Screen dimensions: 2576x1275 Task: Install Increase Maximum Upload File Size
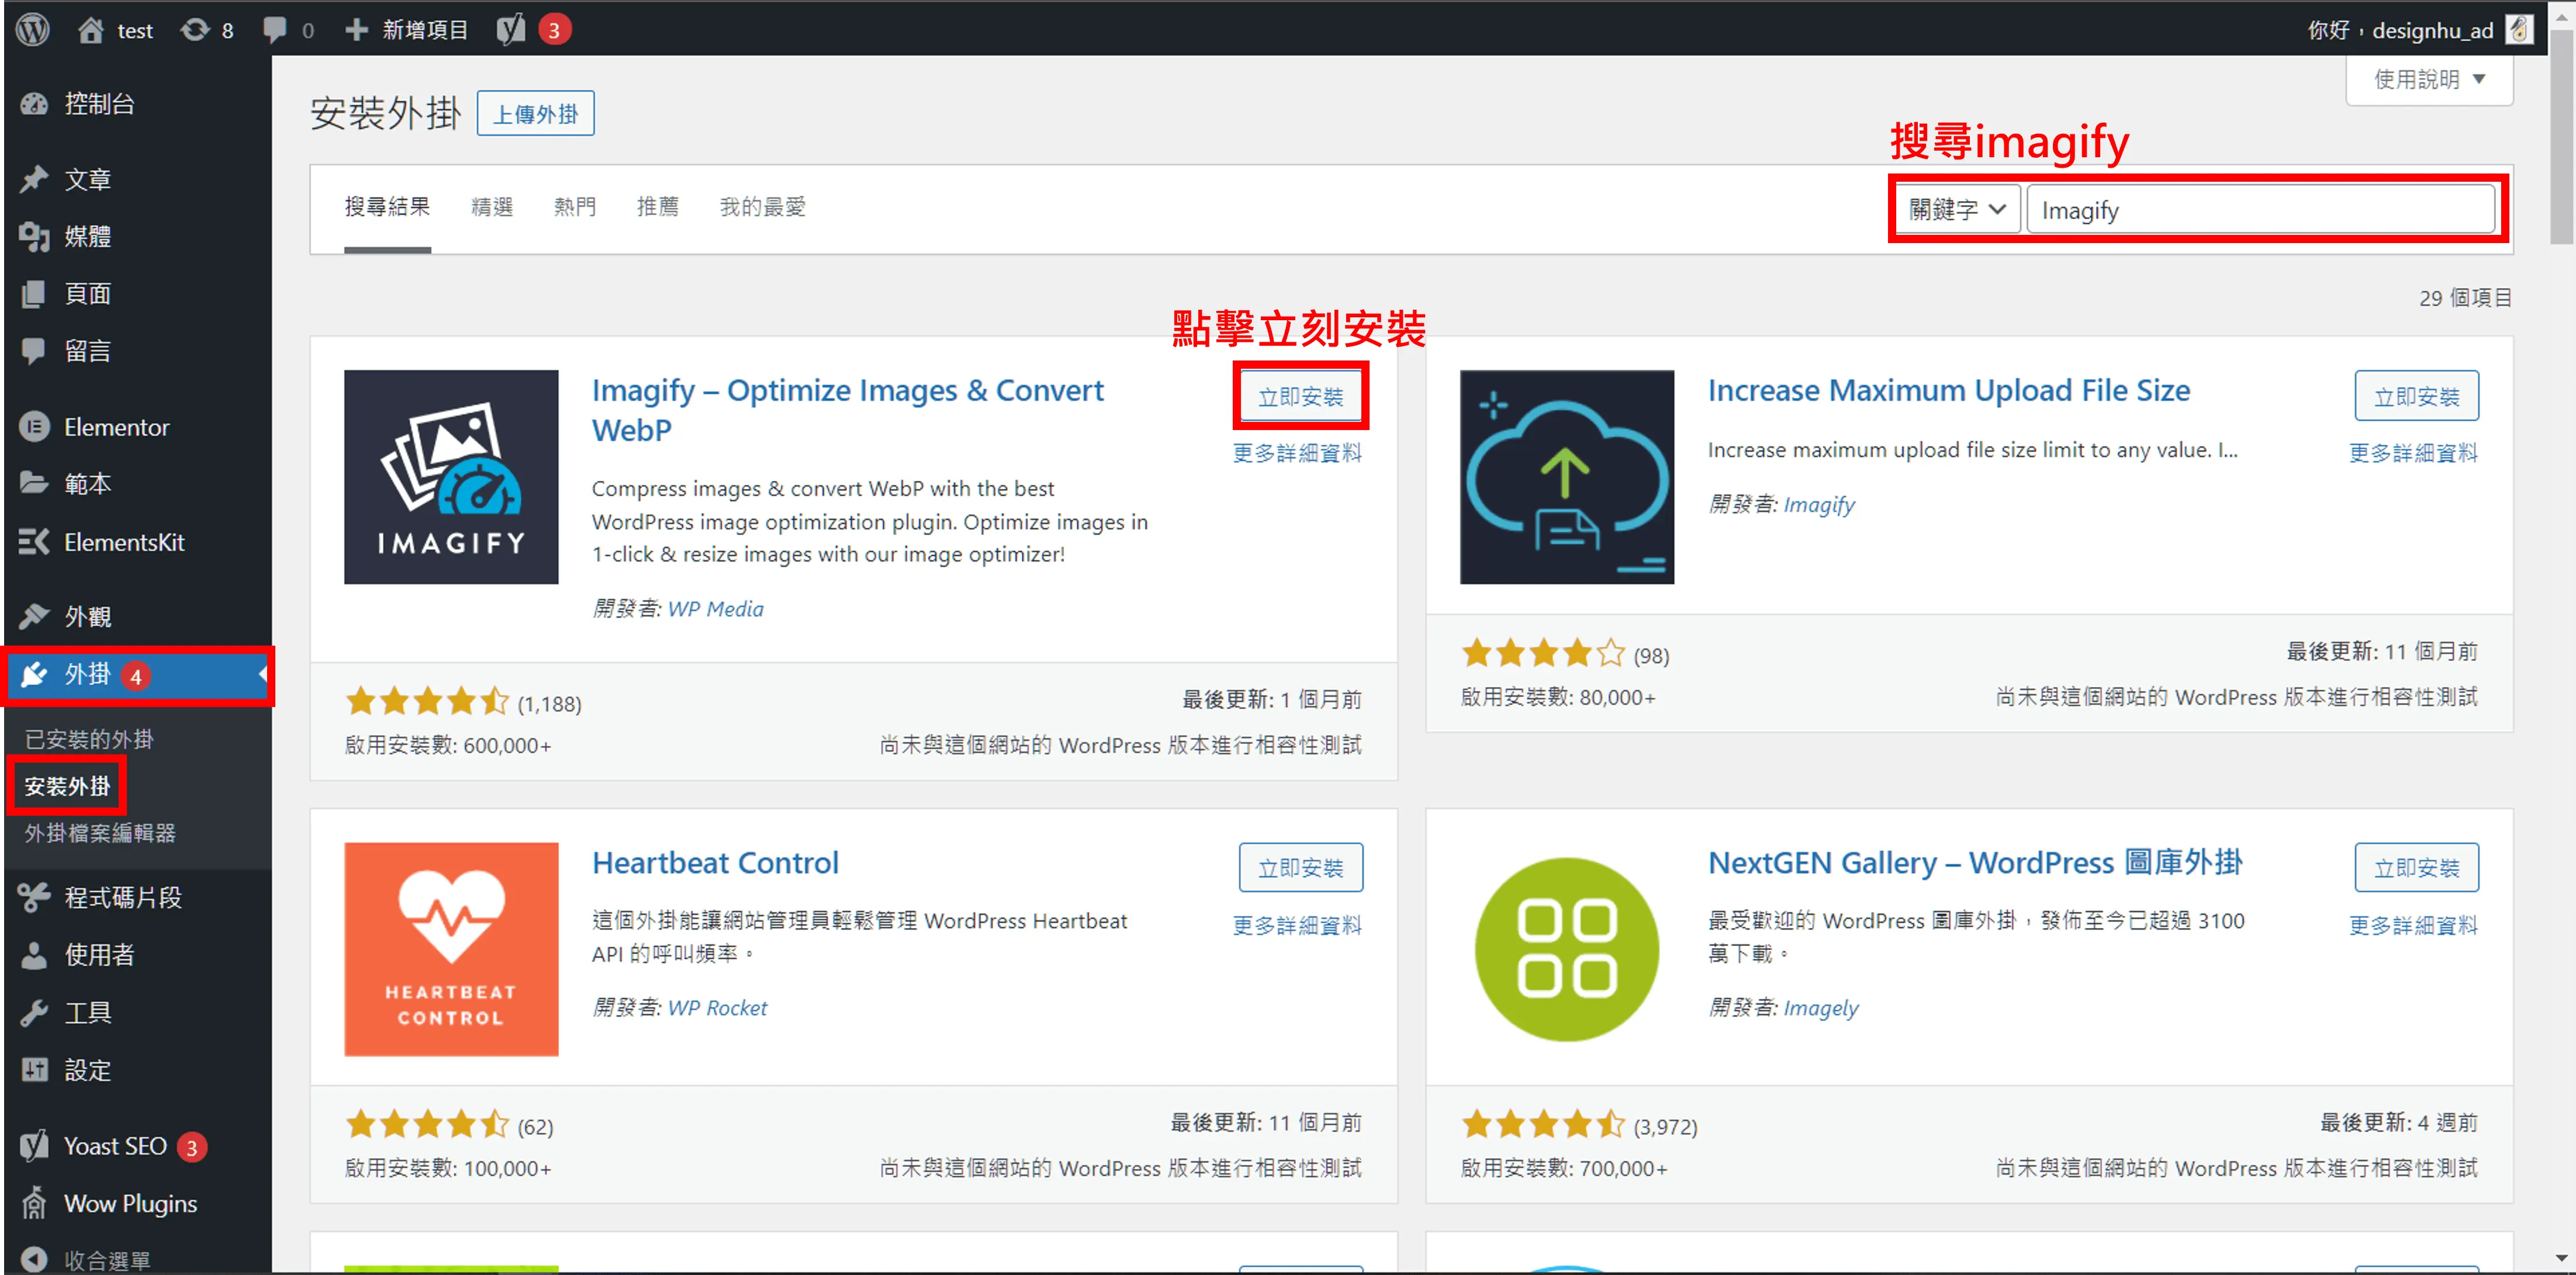(x=2416, y=396)
